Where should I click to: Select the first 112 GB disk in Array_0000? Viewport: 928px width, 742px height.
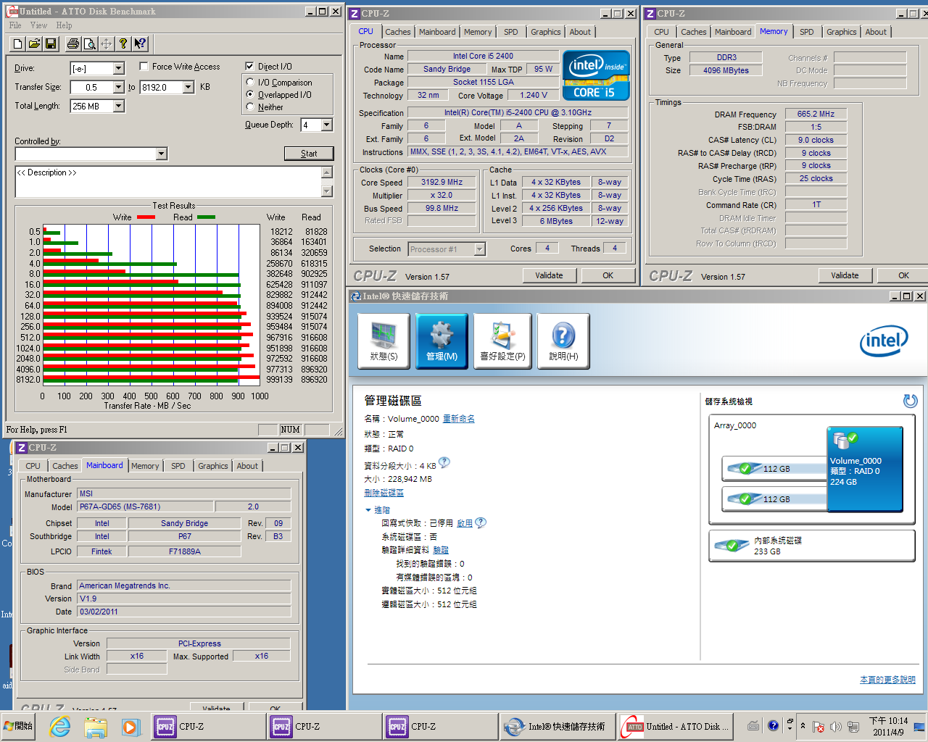coord(774,469)
